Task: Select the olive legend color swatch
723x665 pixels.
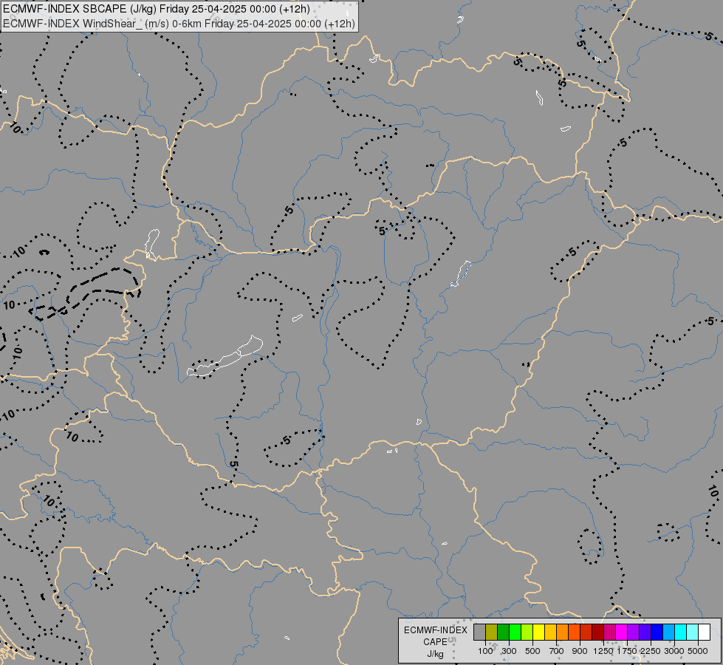Action: click(x=492, y=632)
